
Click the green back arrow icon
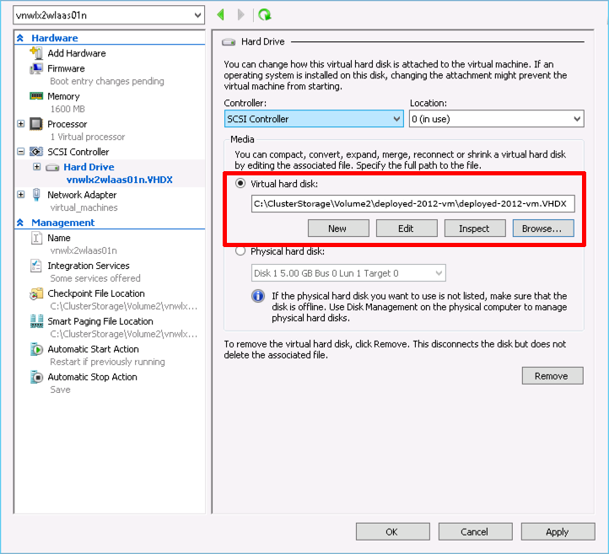(221, 15)
